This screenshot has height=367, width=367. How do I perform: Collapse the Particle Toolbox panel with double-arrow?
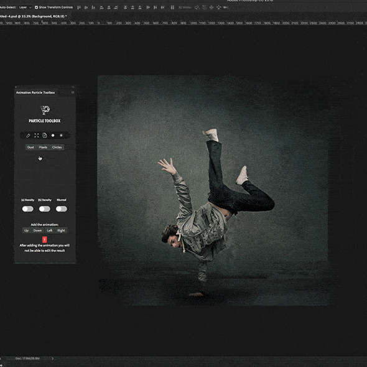point(73,87)
